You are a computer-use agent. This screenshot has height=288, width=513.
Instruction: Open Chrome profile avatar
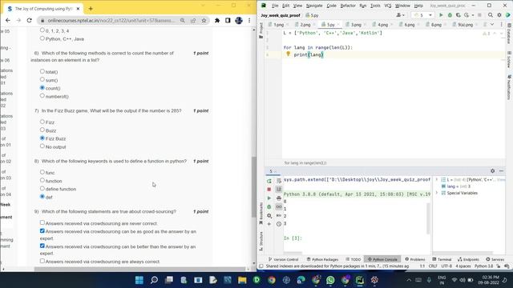pos(239,21)
